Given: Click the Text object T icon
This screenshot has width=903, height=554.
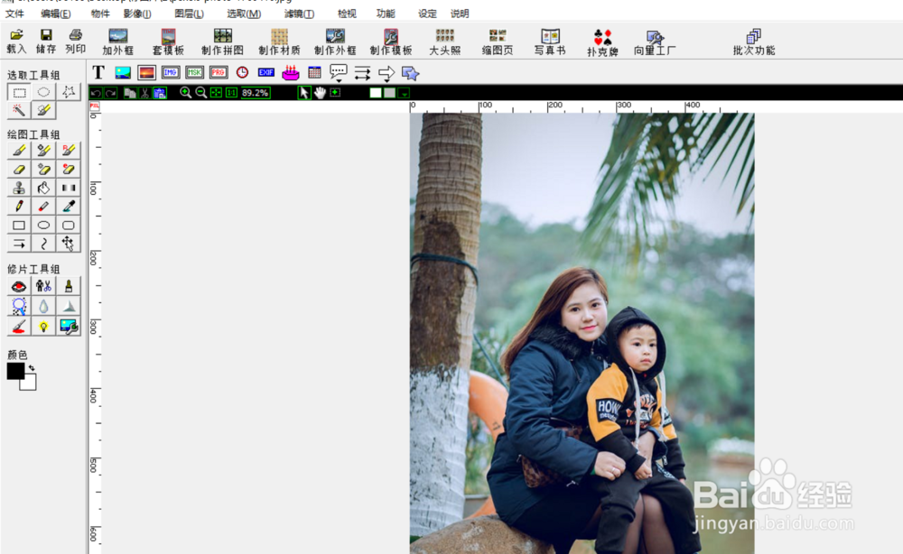Looking at the screenshot, I should pos(98,72).
